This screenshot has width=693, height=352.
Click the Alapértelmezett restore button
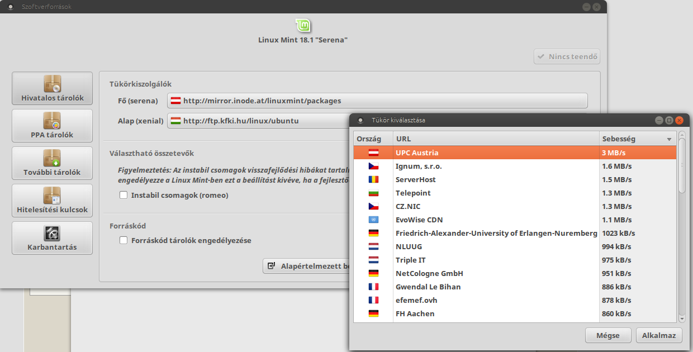click(306, 266)
